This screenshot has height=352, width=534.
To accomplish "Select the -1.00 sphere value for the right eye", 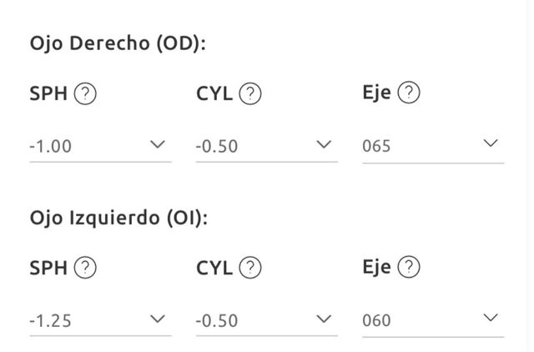I will click(51, 146).
